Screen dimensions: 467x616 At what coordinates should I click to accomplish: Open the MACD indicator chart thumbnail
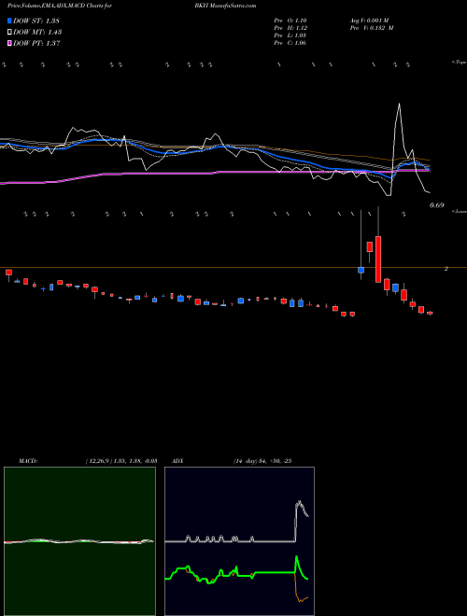79,541
